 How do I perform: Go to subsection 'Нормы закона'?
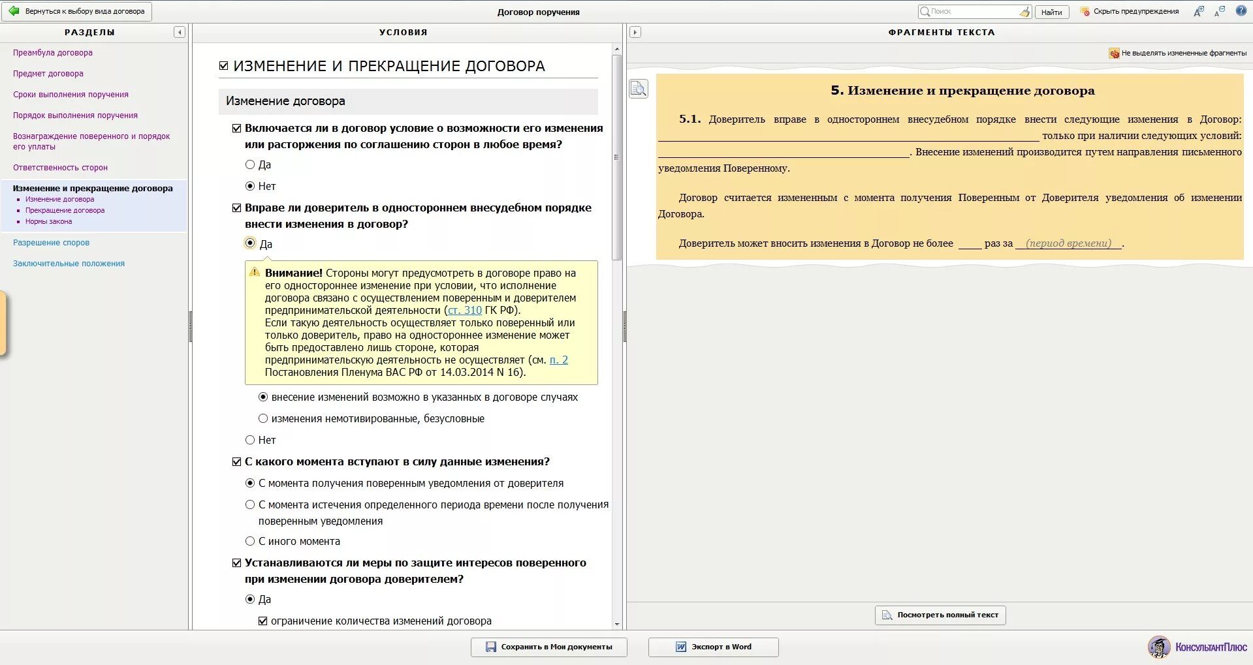48,221
